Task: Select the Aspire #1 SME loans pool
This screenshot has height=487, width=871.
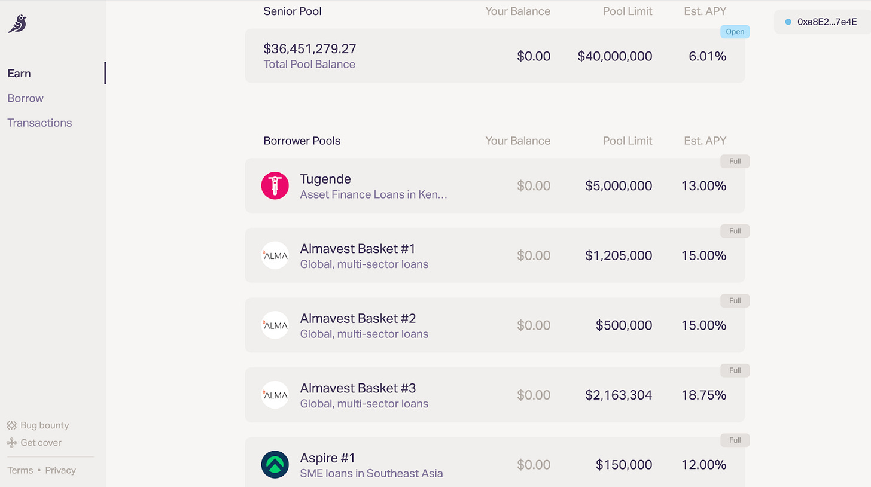Action: [x=495, y=462]
